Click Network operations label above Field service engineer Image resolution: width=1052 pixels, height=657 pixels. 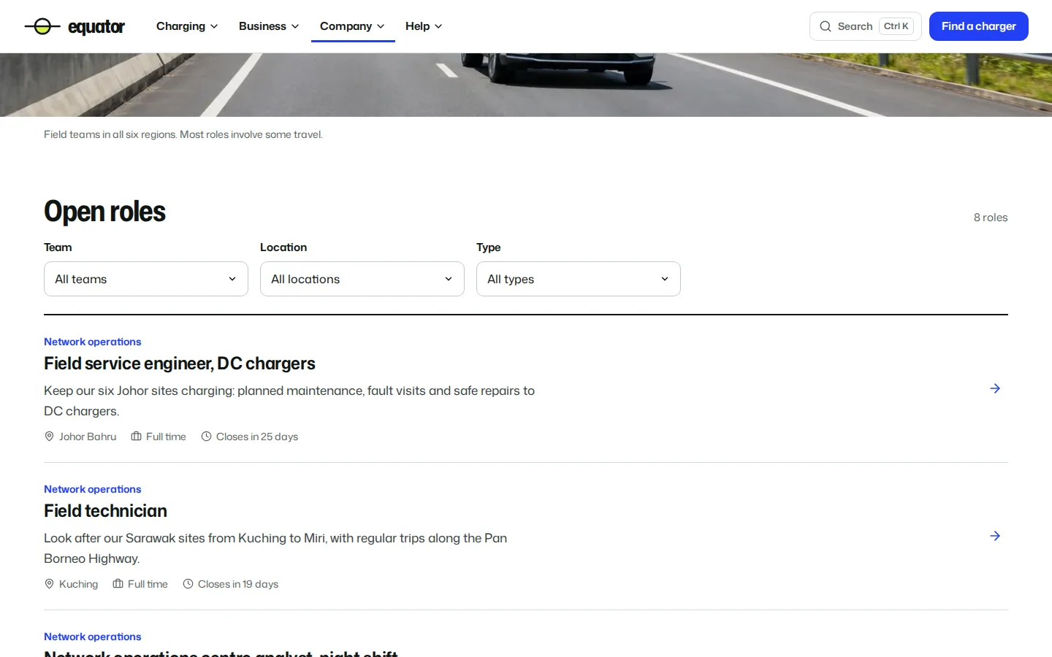click(93, 342)
